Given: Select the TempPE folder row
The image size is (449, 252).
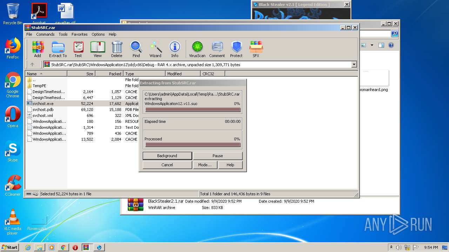Looking at the screenshot, I should point(82,86).
